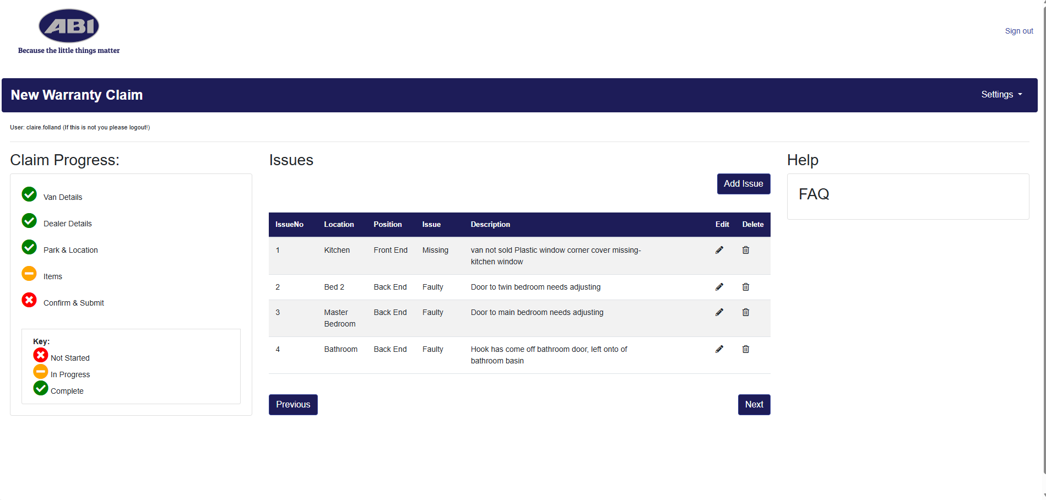Click the ABI logo
The height and width of the screenshot is (500, 1046).
pos(69,26)
